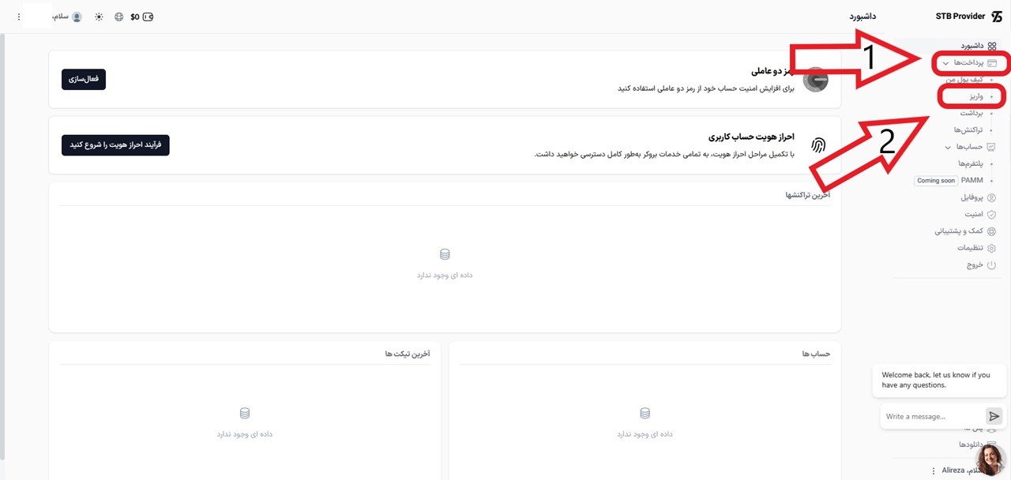Click the send message arrow in chat
Screen dimensions: 1011x480
994,416
